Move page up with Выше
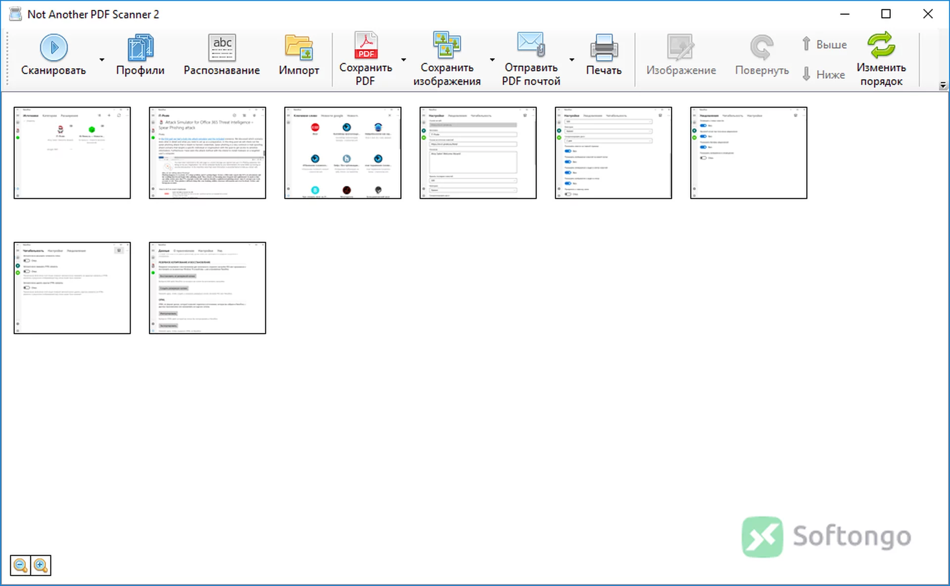Screen dimensions: 950x586 (x=824, y=44)
